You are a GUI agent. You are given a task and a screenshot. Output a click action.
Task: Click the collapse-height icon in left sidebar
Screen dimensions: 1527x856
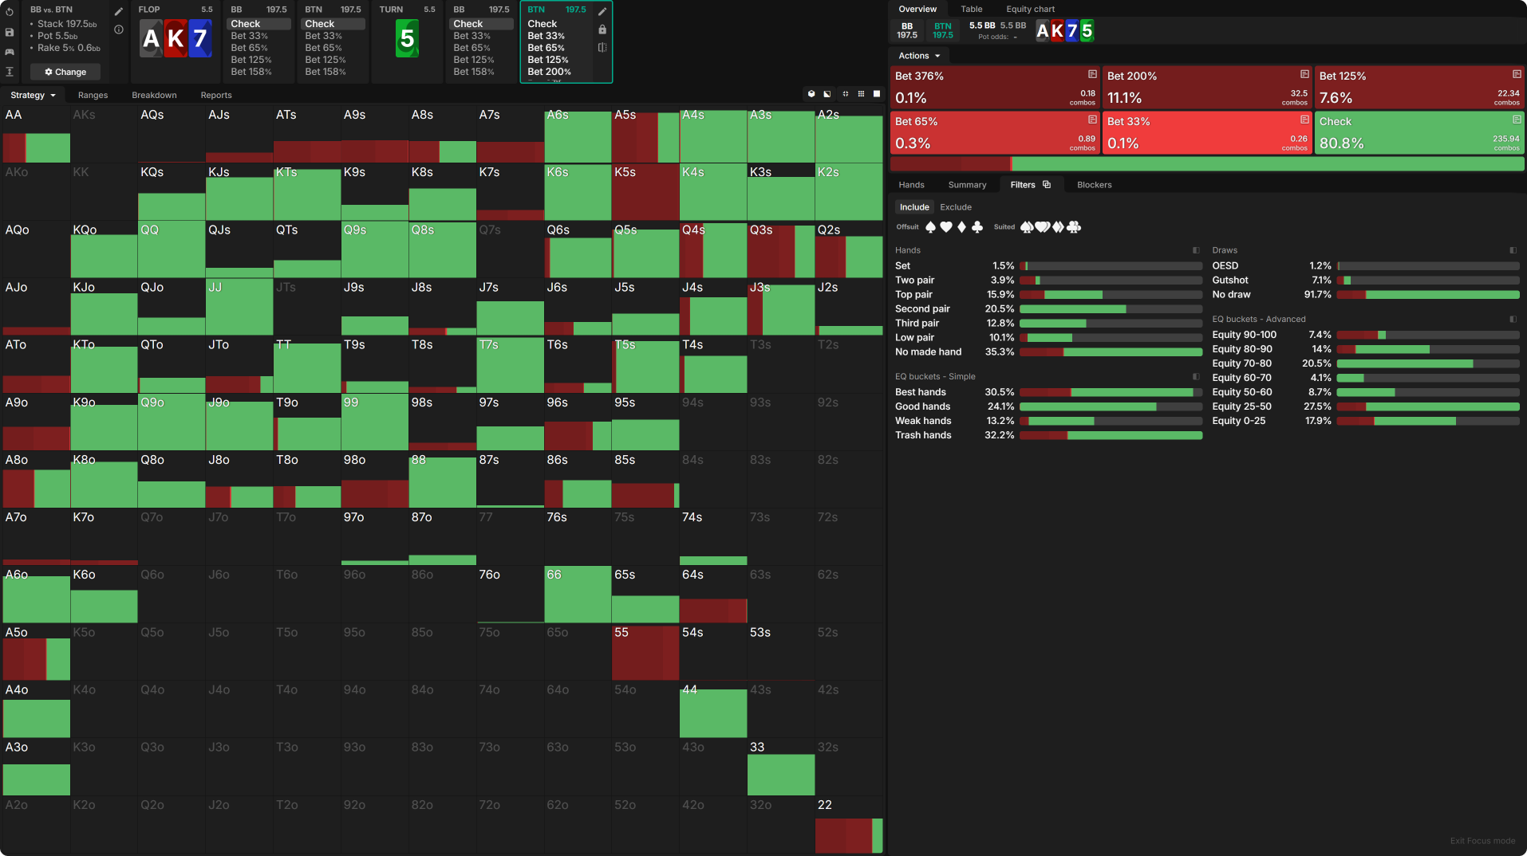click(10, 72)
